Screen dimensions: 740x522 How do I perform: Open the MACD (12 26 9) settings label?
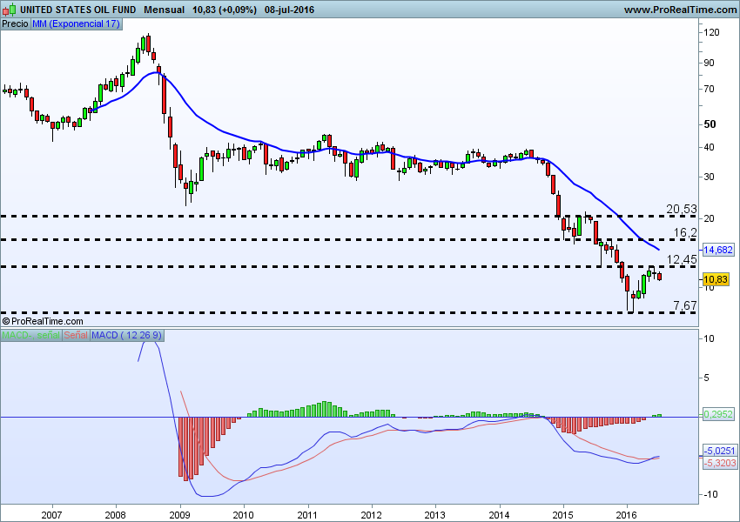127,335
